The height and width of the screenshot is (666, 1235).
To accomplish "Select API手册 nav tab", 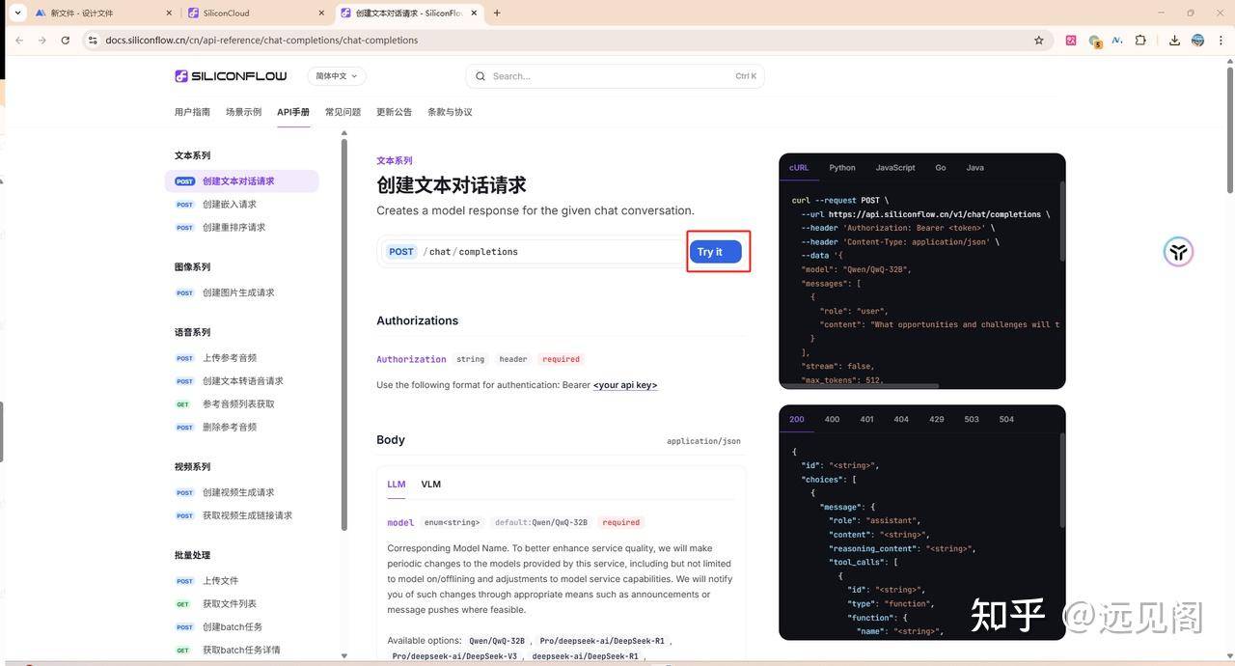I will click(x=293, y=112).
